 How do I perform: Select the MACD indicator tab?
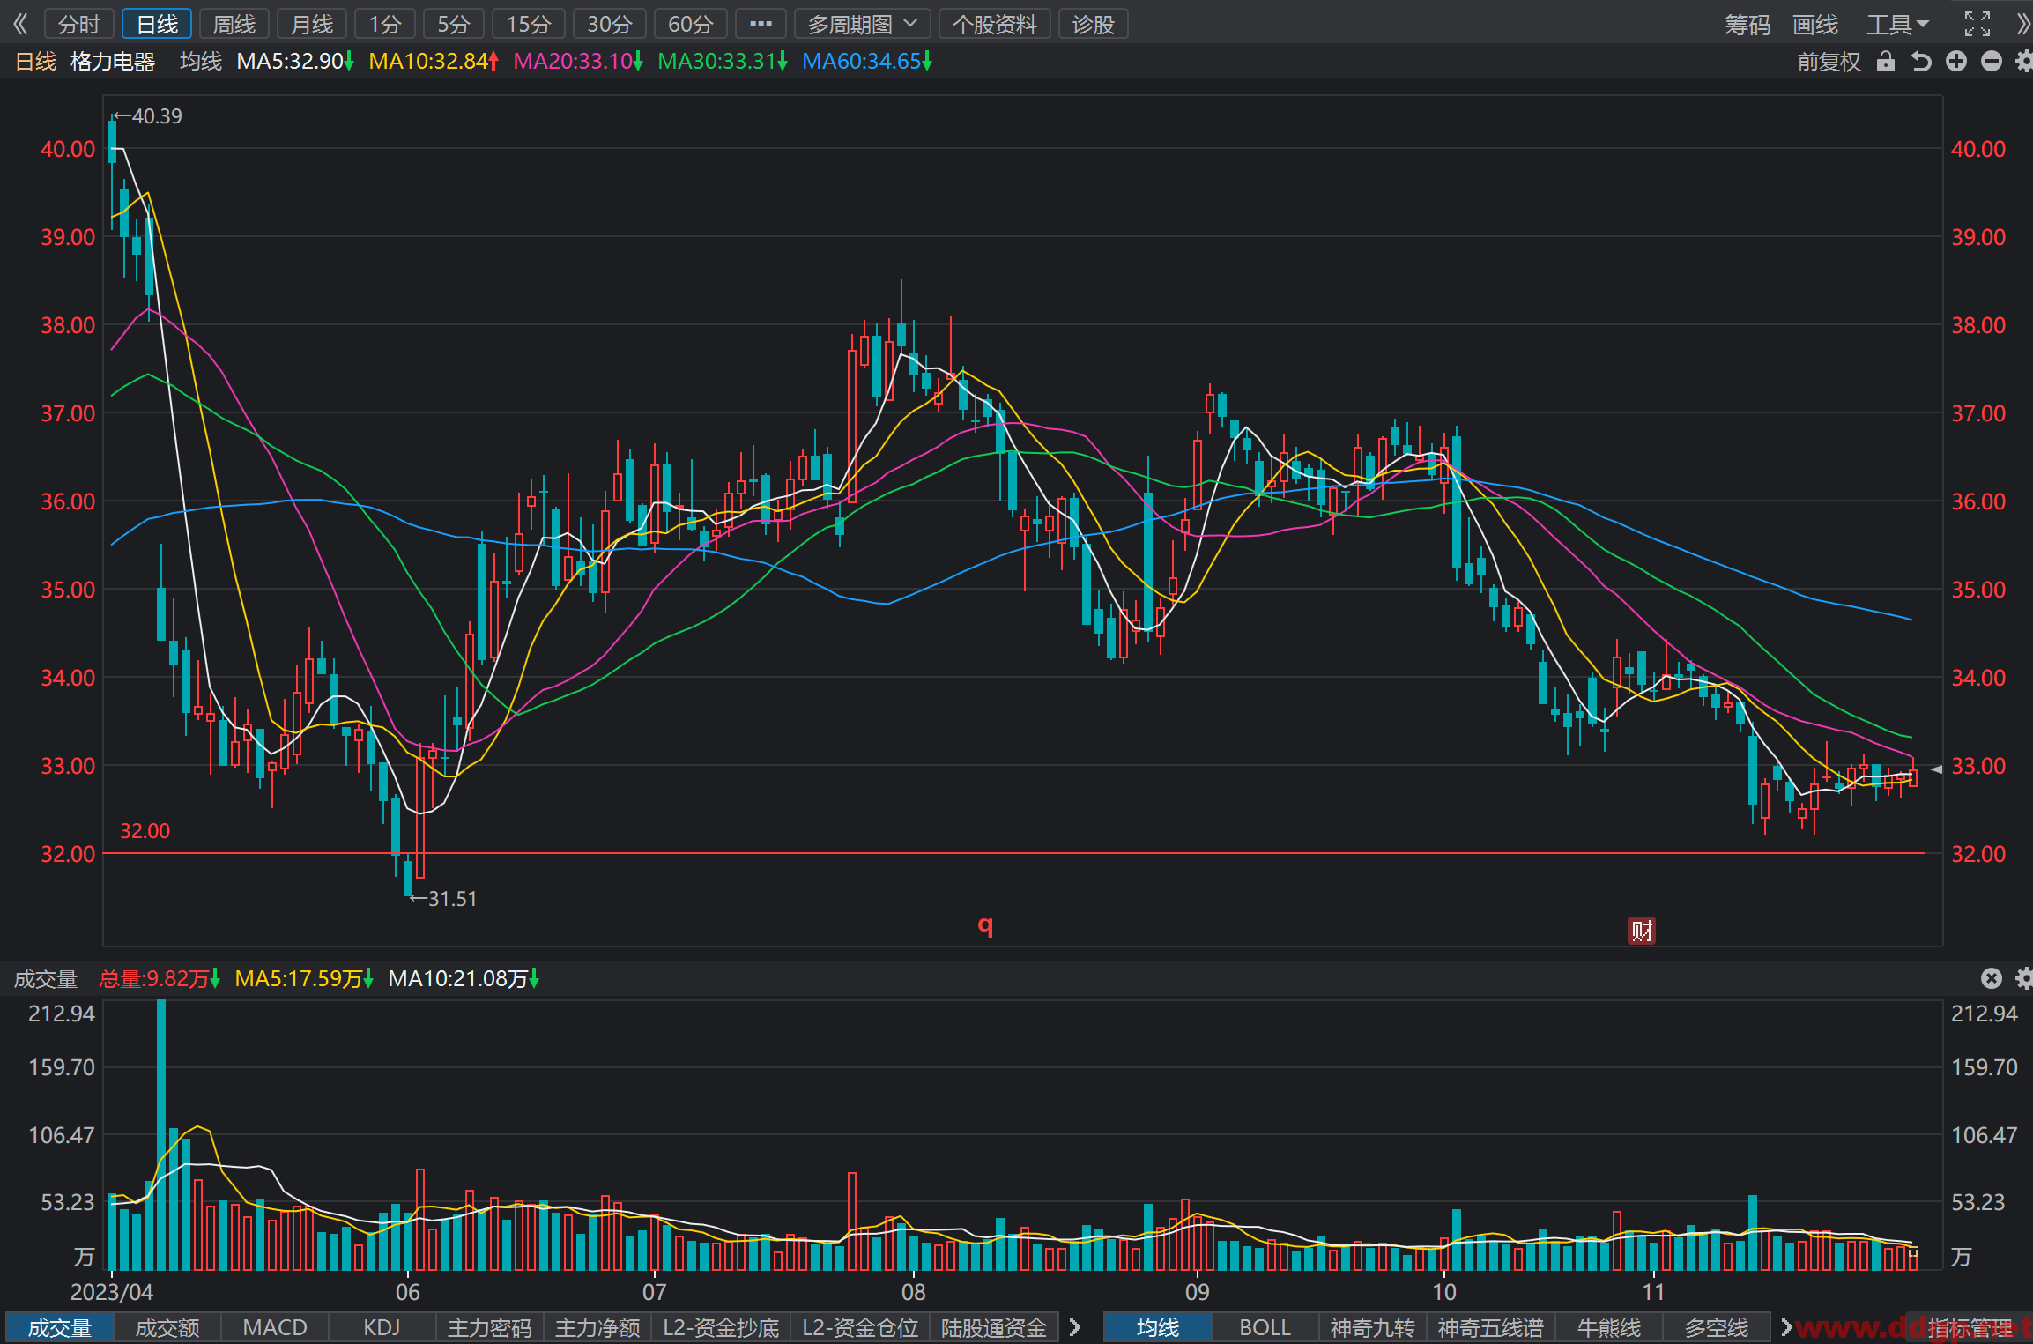tap(275, 1327)
